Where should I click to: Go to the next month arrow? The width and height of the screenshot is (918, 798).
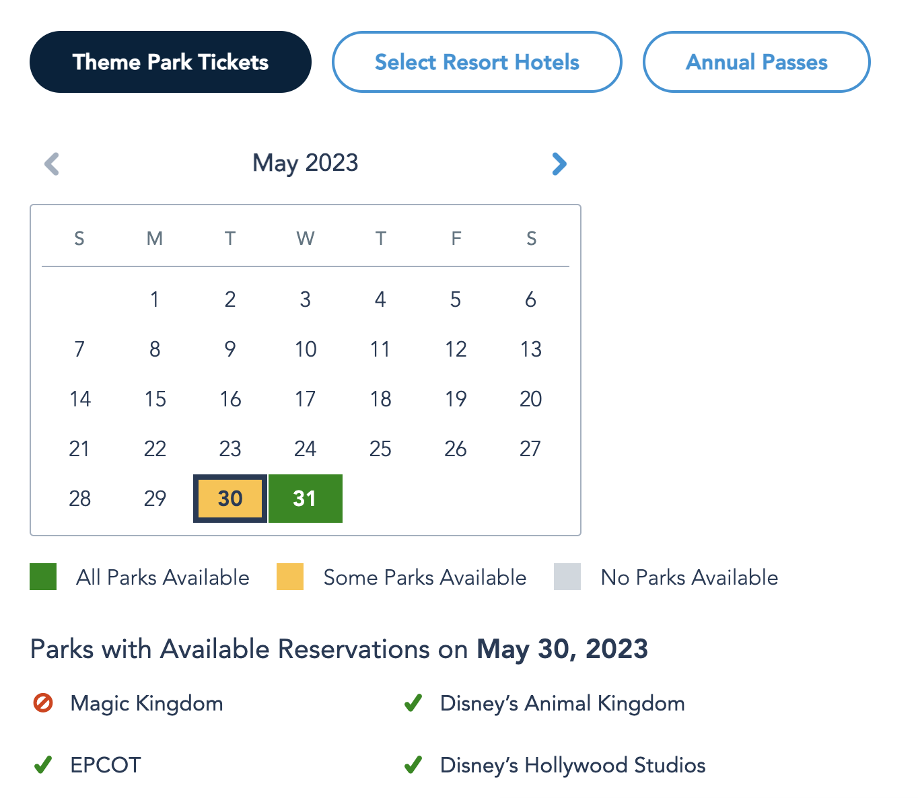[x=559, y=164]
